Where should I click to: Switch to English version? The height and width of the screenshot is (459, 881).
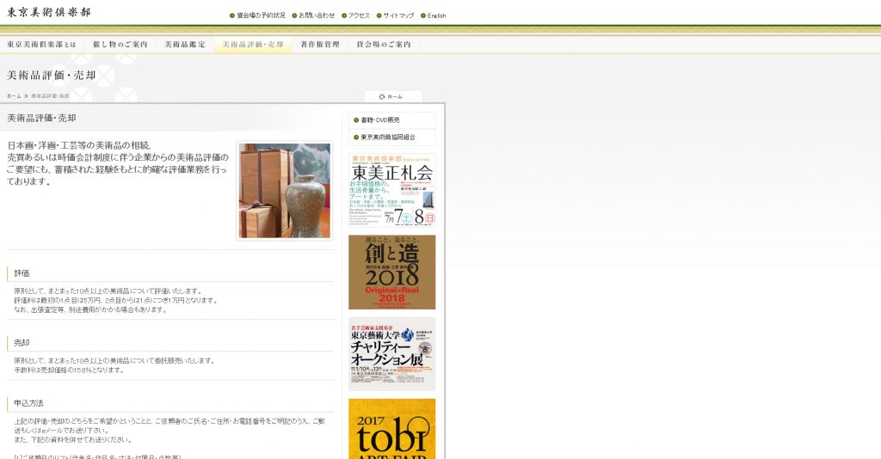[436, 15]
